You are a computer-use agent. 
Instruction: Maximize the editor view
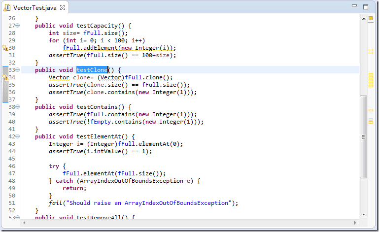click(366, 7)
